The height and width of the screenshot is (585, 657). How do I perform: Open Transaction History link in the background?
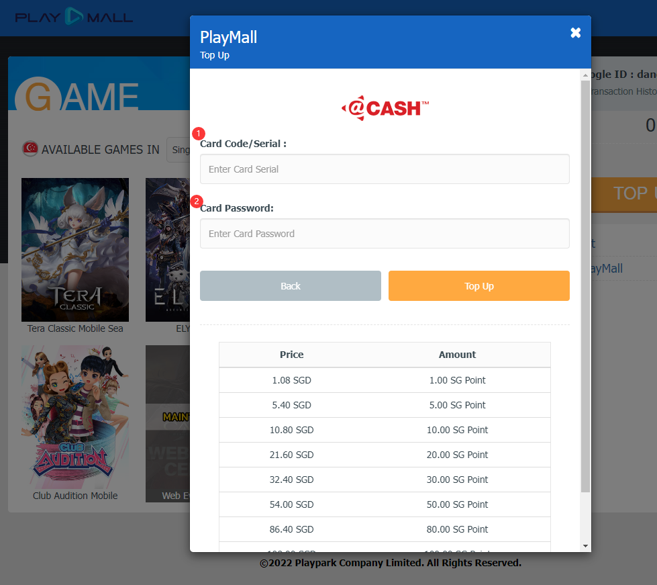tap(624, 91)
